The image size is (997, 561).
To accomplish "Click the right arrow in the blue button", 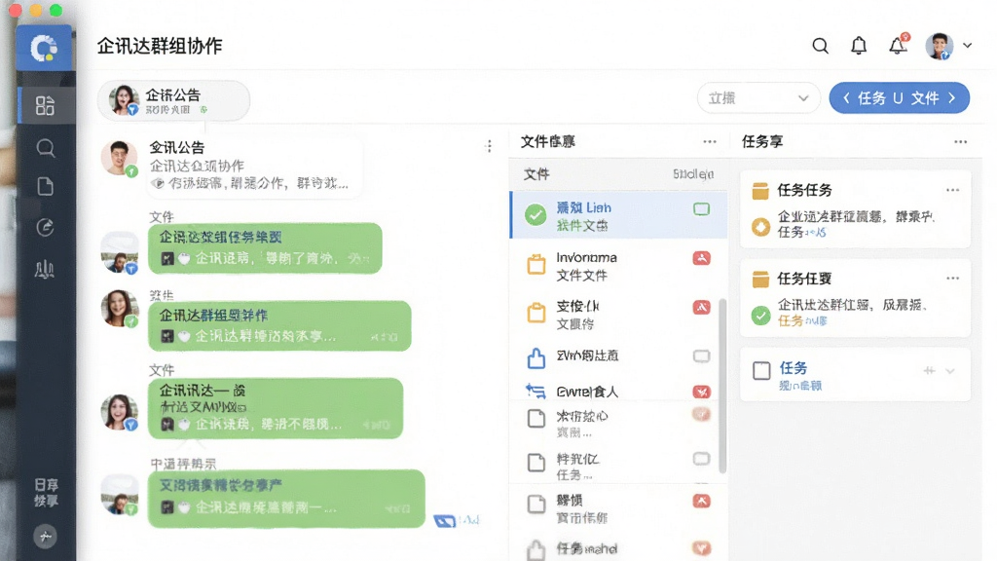I will point(952,98).
